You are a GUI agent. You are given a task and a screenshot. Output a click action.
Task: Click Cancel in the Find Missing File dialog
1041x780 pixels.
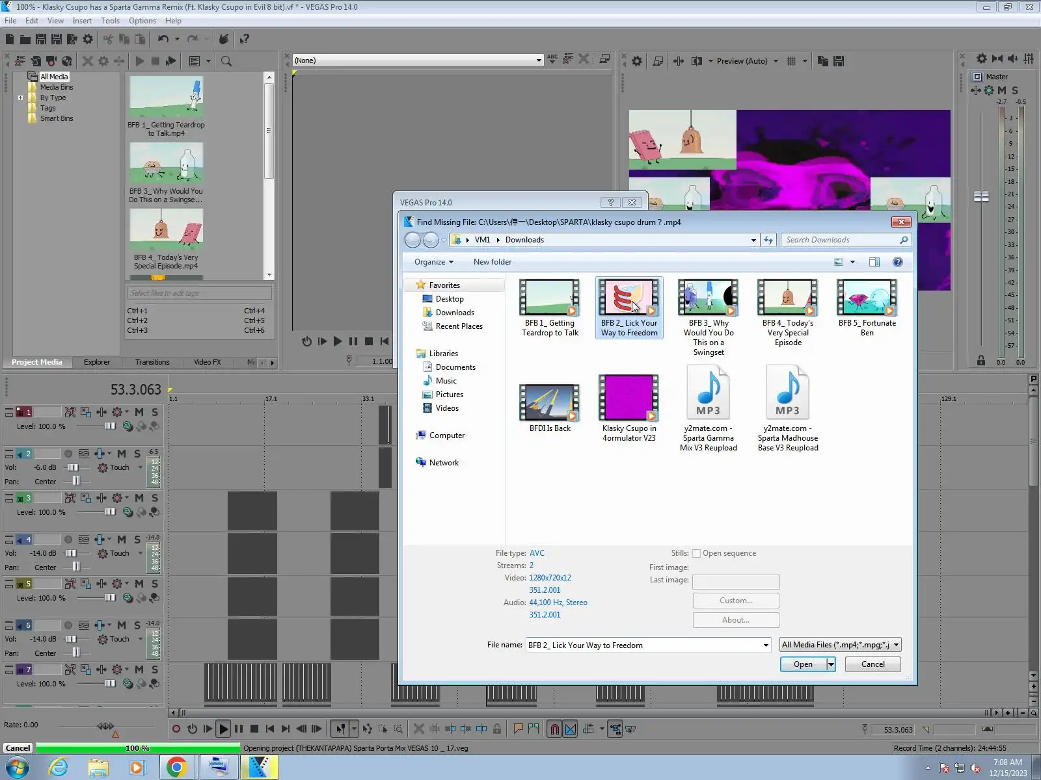pyautogui.click(x=873, y=664)
